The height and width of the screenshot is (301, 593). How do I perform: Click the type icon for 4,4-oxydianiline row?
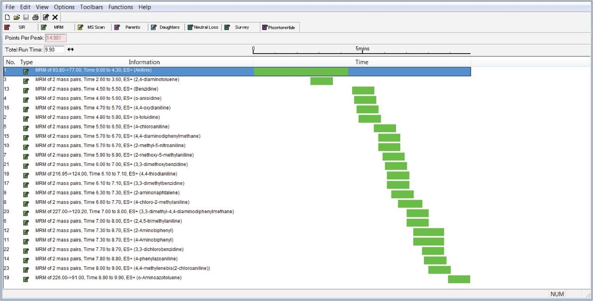click(x=26, y=109)
